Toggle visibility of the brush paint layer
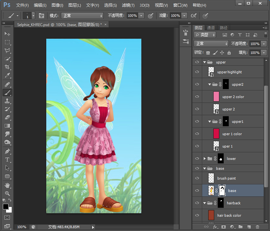 point(197,178)
